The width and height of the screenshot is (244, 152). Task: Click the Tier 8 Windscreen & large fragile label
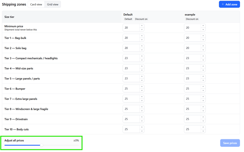[x=26, y=109]
